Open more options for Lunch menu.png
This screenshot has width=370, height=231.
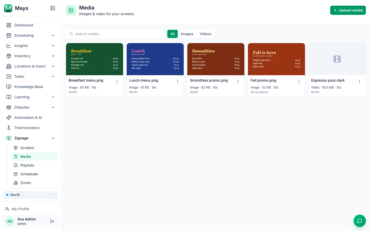click(x=178, y=81)
